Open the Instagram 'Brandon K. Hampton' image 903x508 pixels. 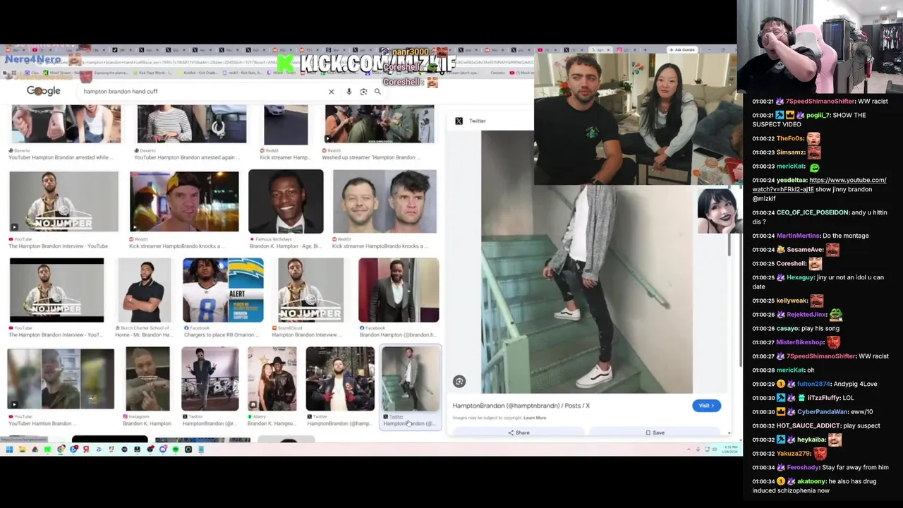pos(147,379)
